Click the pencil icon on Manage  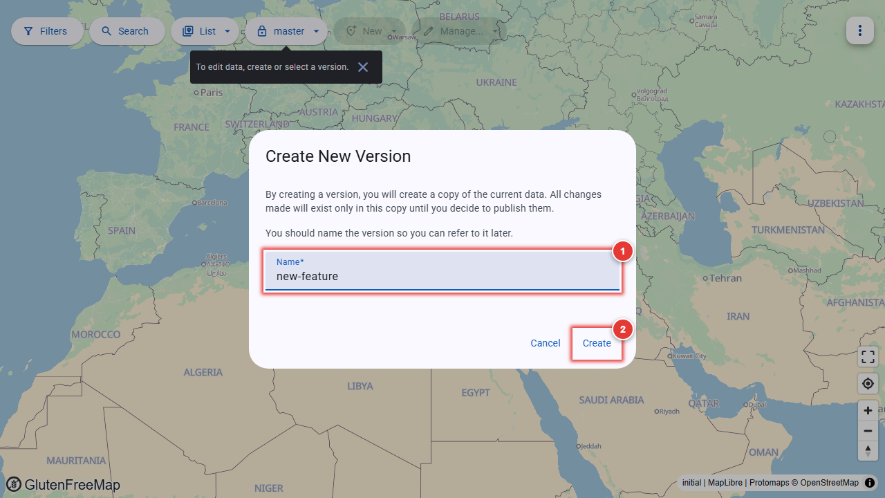click(429, 31)
